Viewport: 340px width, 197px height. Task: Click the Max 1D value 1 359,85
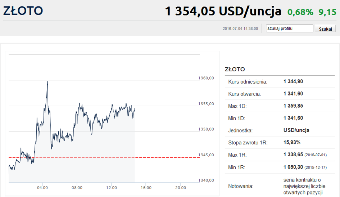tap(293, 106)
